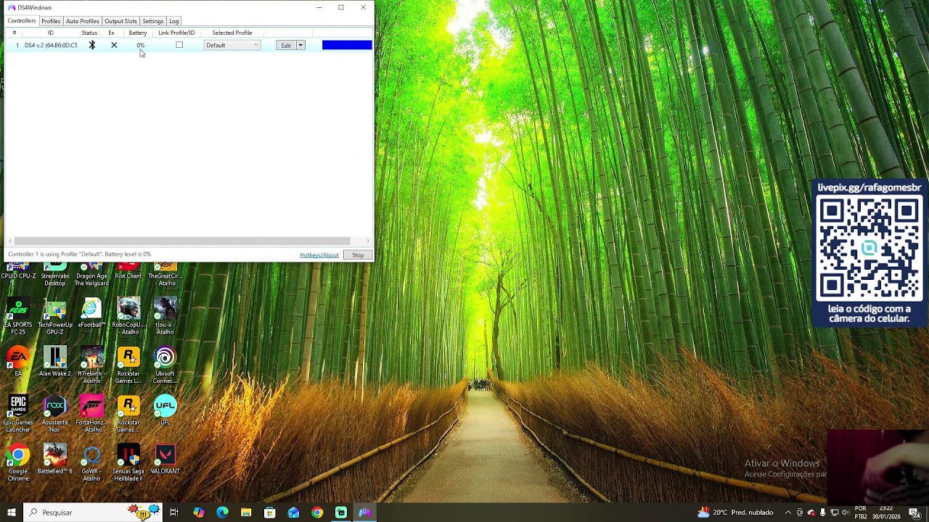This screenshot has height=522, width=929.
Task: Open the Battlefield 6 desktop icon
Action: tap(55, 459)
